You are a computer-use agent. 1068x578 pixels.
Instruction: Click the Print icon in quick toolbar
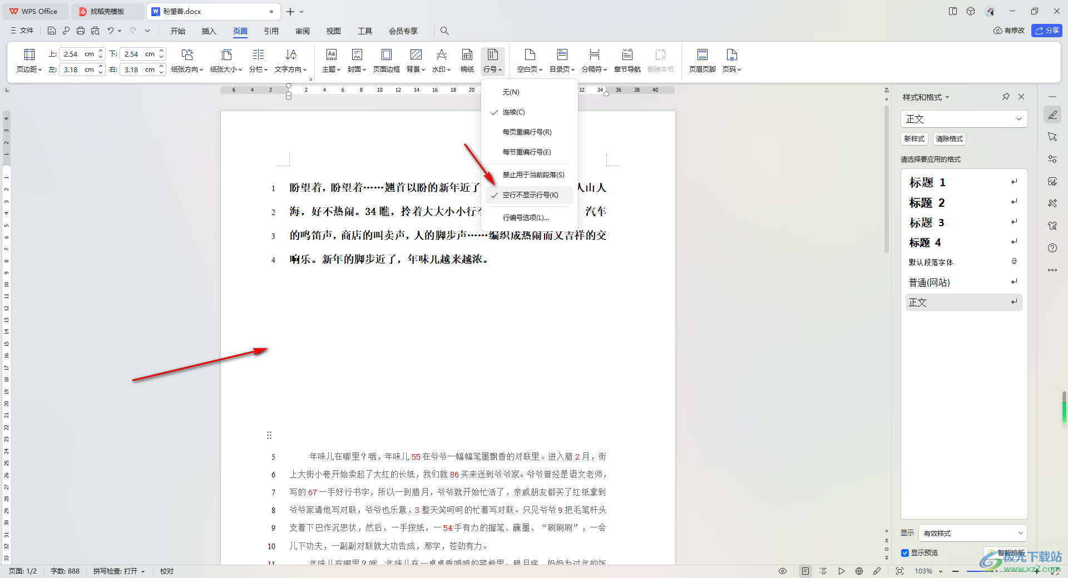tap(81, 31)
